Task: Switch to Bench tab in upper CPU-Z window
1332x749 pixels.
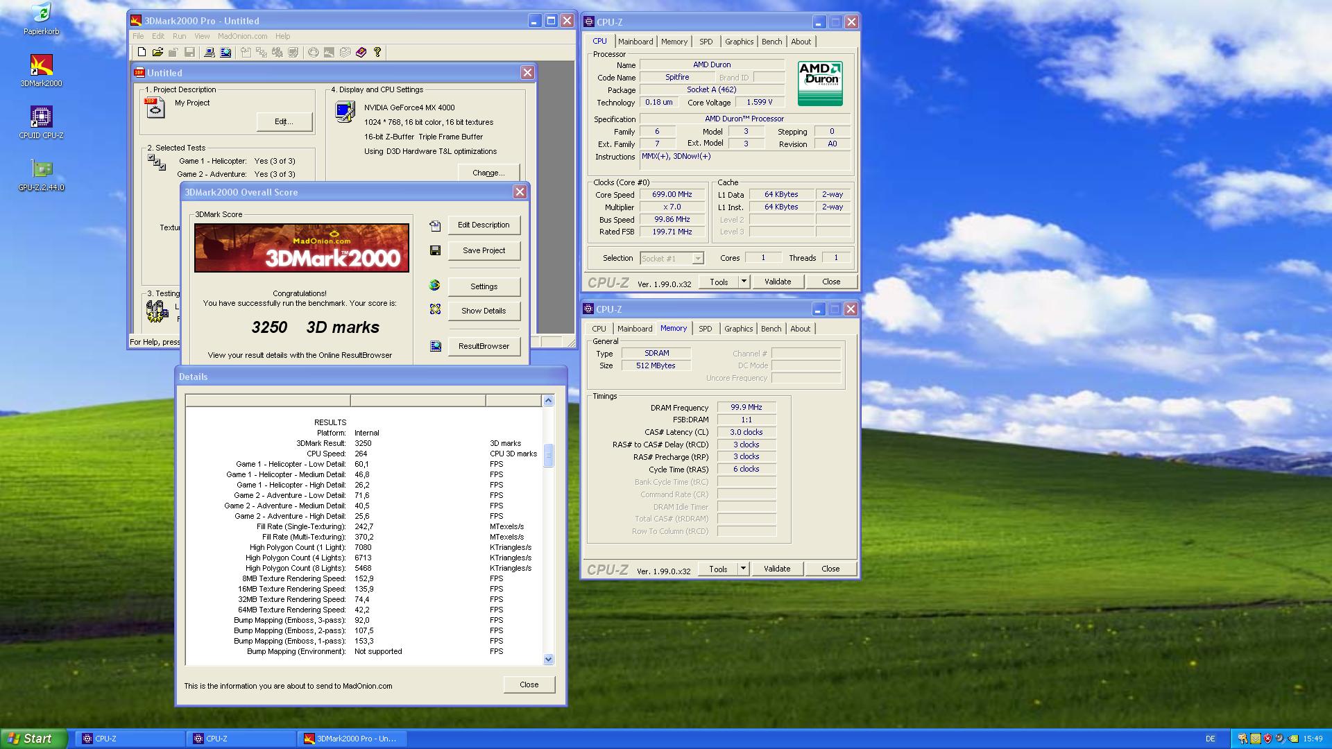Action: [x=772, y=42]
